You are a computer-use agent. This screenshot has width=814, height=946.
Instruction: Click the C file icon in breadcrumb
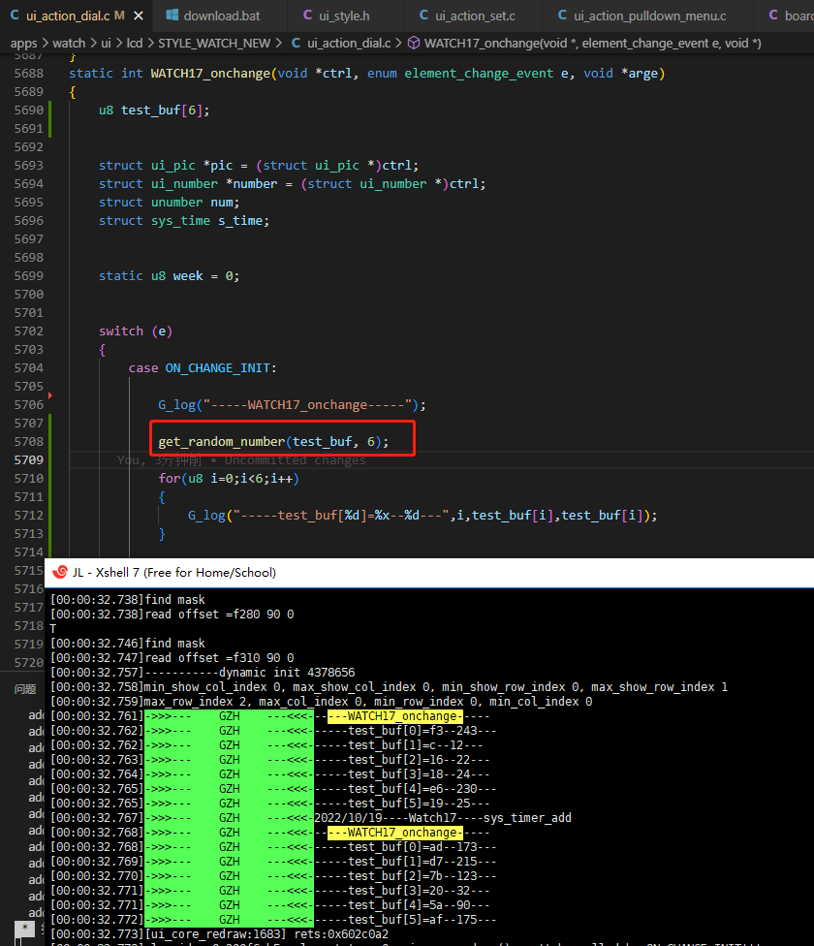coord(297,43)
